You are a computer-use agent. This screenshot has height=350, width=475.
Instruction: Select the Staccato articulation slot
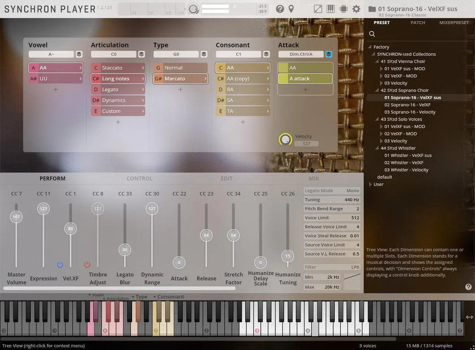pos(118,68)
